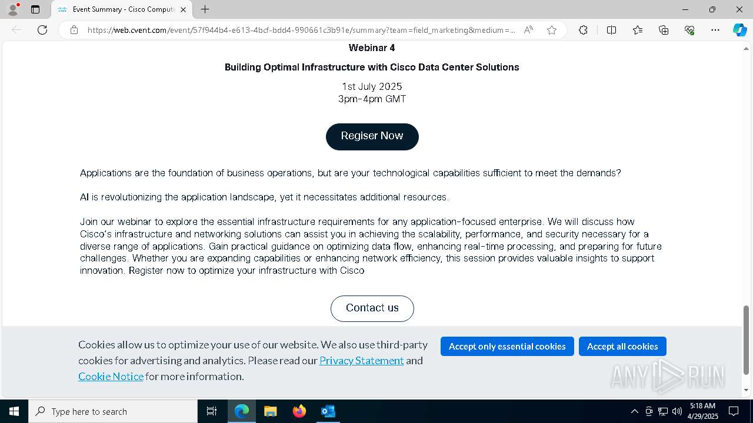
Task: Click scrollbar up arrow
Action: coord(747,48)
